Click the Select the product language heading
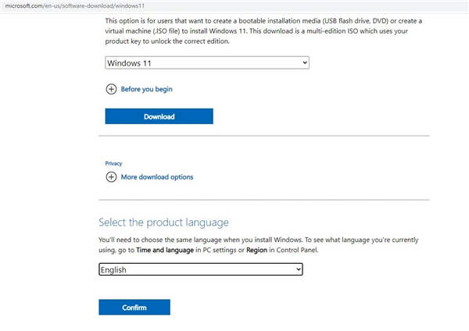Image resolution: width=469 pixels, height=331 pixels. [x=163, y=222]
